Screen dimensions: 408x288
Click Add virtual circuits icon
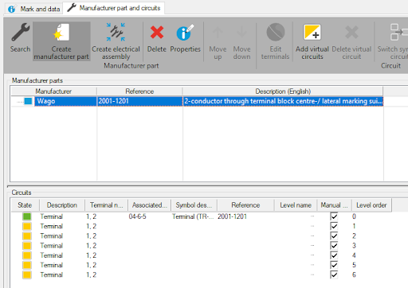(x=312, y=33)
